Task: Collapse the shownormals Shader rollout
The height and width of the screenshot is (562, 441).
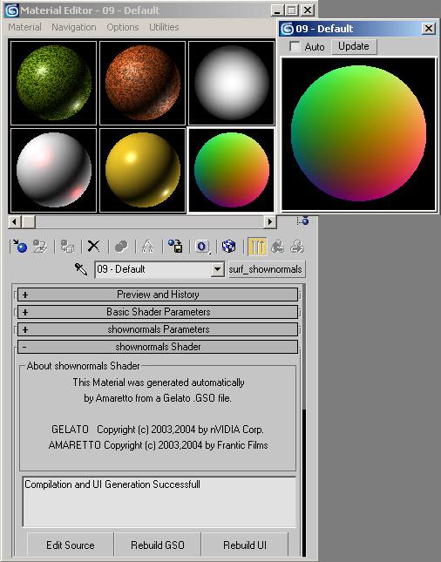Action: 158,347
